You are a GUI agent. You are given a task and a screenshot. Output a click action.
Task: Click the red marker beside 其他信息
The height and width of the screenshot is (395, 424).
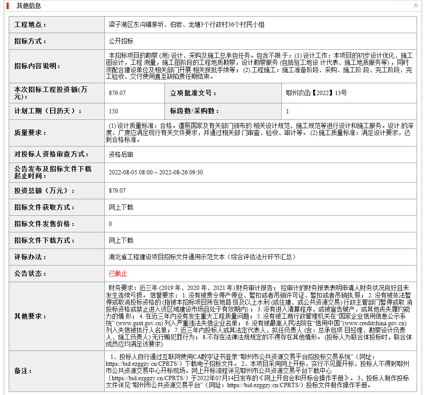pyautogui.click(x=8, y=6)
